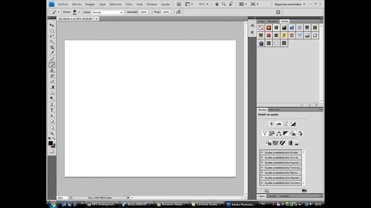The image size is (371, 208).
Task: Toggle the airbrush option
Action: tap(179, 12)
